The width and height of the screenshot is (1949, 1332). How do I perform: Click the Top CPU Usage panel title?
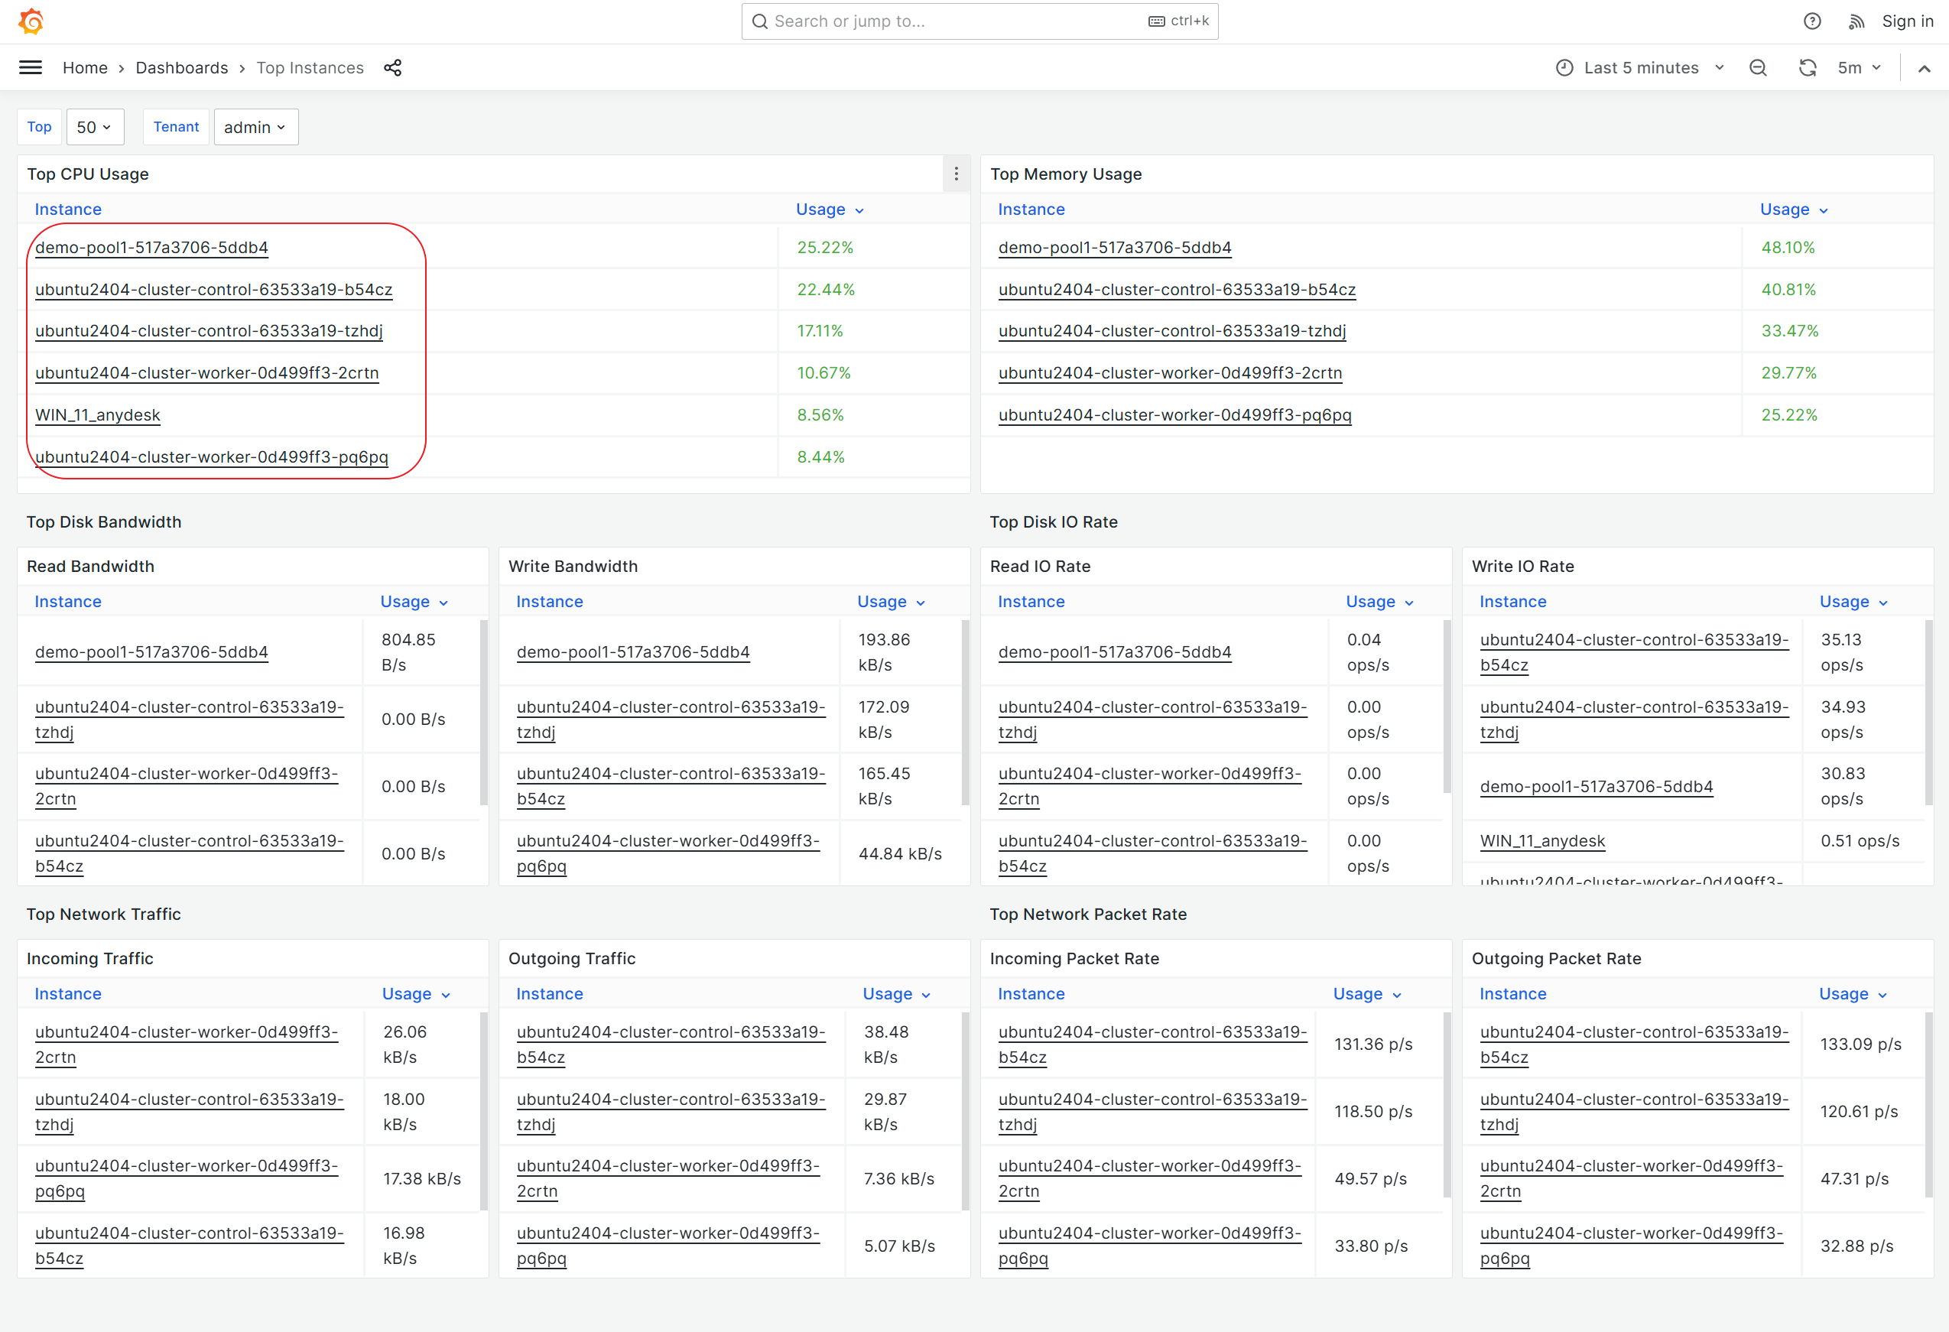point(88,174)
